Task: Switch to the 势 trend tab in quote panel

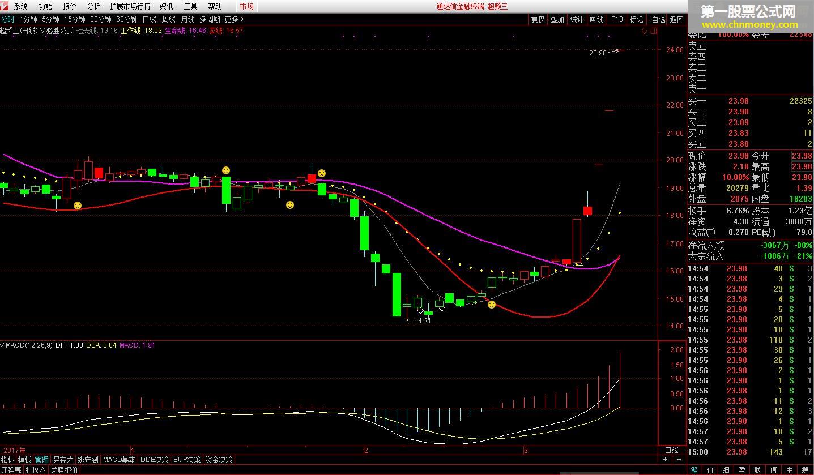Action: 742,470
